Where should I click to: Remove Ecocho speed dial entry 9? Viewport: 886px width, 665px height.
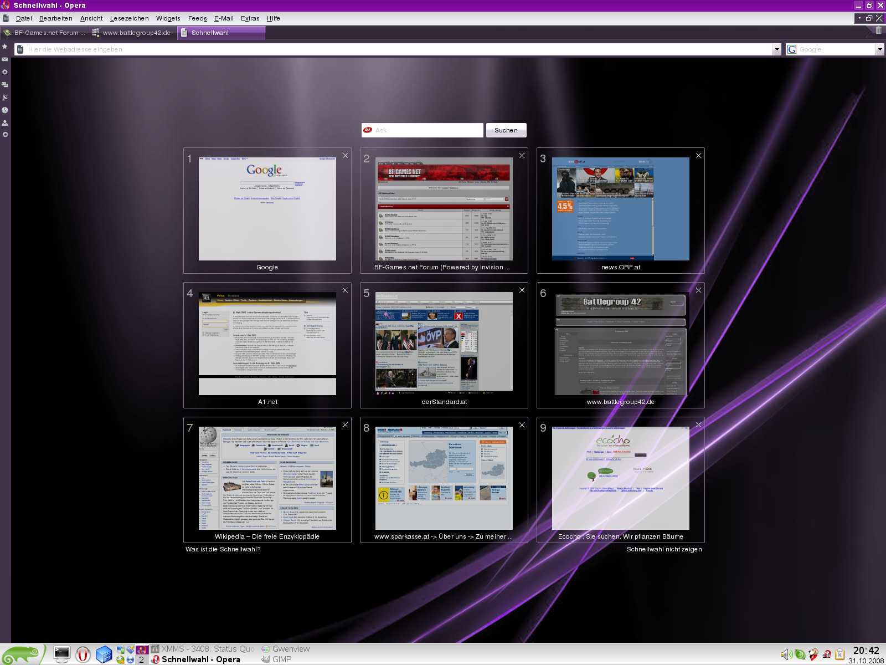(x=698, y=425)
